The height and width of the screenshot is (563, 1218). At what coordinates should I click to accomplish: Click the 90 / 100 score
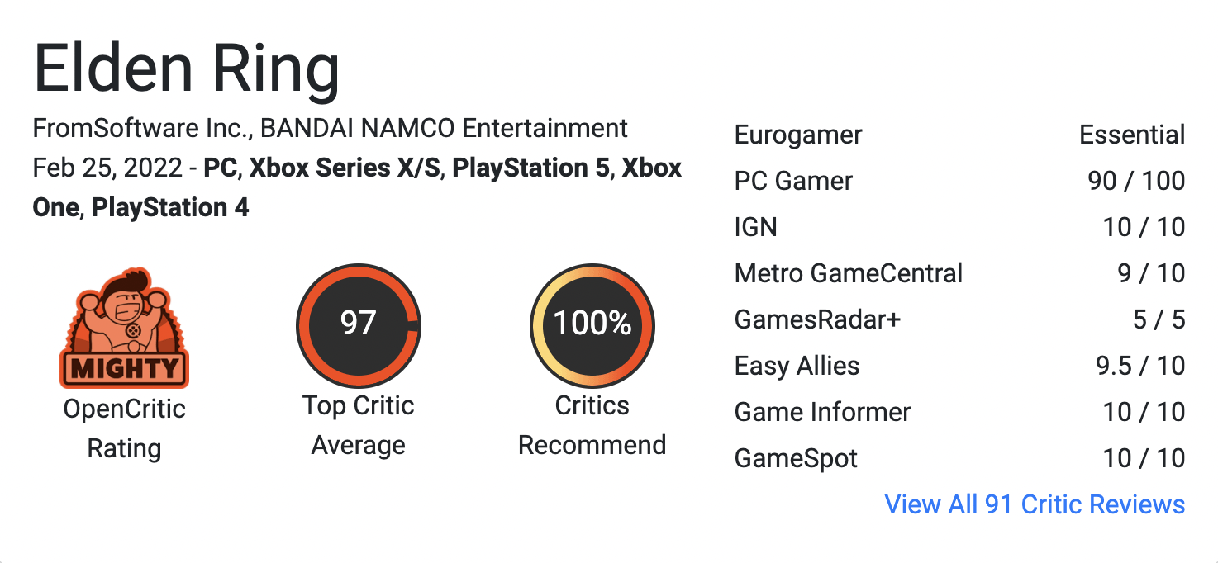(x=1136, y=181)
